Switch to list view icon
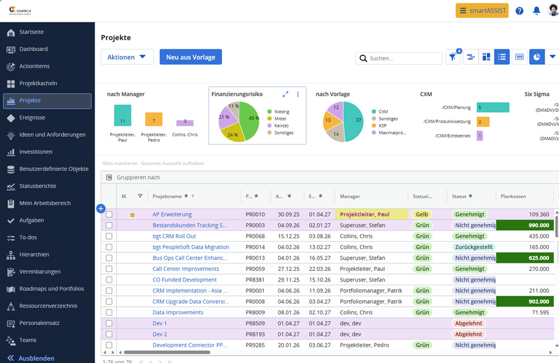559x363 pixels. point(501,57)
